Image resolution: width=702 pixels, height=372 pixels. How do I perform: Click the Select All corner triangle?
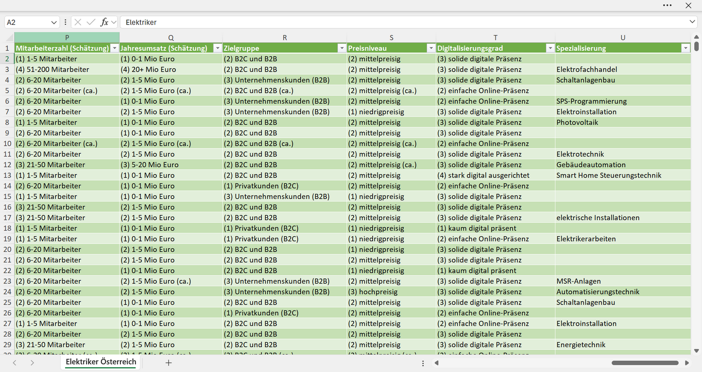(9, 38)
